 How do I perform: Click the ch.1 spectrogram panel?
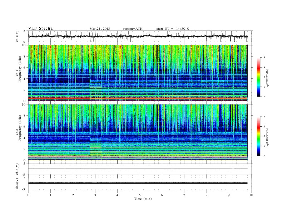138,73
